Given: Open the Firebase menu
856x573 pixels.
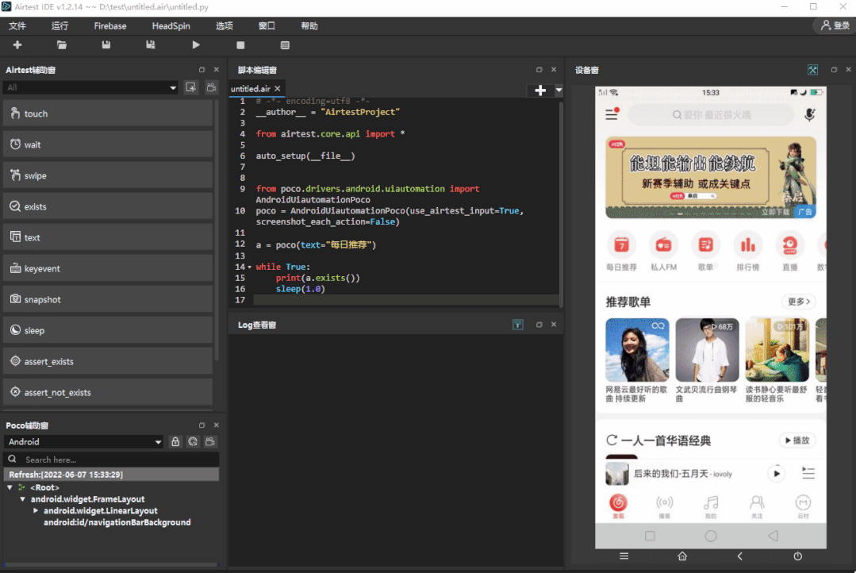Looking at the screenshot, I should 109,25.
